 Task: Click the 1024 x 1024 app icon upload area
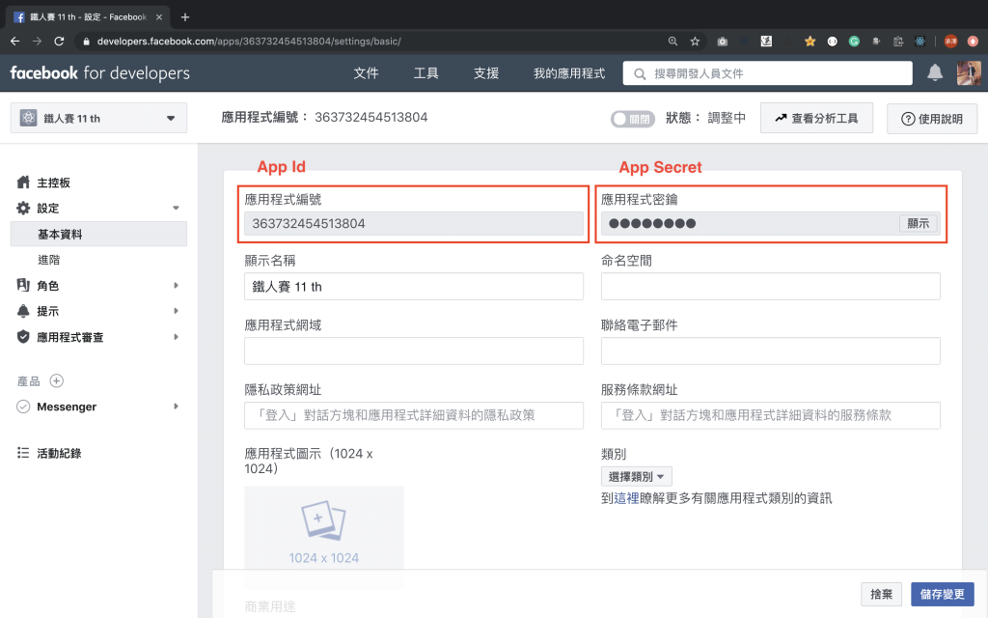tap(324, 537)
